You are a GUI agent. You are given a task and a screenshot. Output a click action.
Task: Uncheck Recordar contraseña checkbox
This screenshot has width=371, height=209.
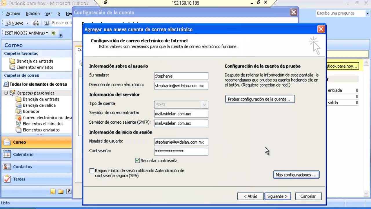pos(137,161)
